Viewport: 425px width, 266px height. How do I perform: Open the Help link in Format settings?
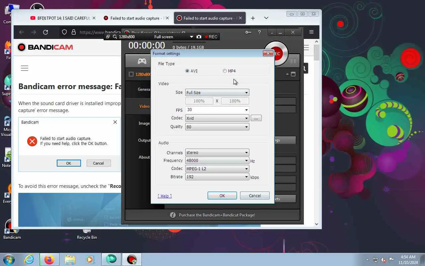pyautogui.click(x=165, y=196)
